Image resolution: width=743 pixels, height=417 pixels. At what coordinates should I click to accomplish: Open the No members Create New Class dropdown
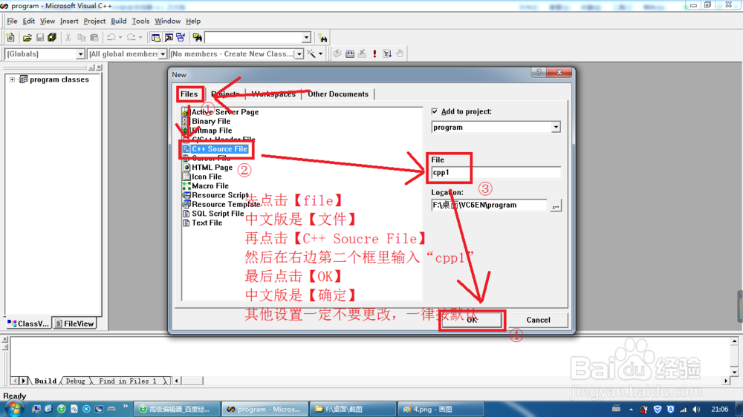click(299, 54)
